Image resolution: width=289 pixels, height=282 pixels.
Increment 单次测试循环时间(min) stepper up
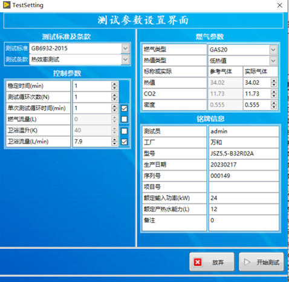[114, 106]
